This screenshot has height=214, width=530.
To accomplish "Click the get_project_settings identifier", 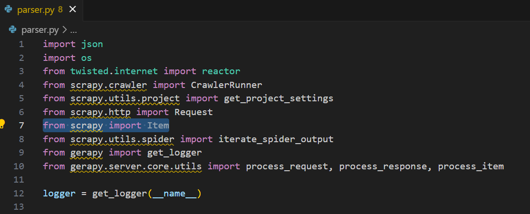I will tap(278, 98).
